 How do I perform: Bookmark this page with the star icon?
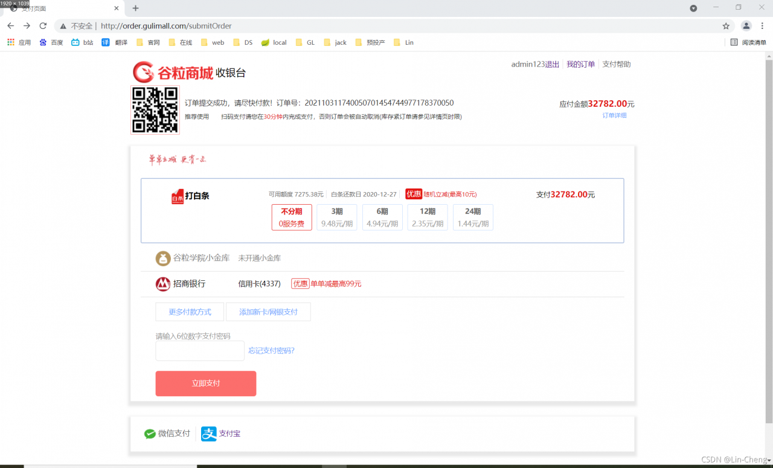726,26
